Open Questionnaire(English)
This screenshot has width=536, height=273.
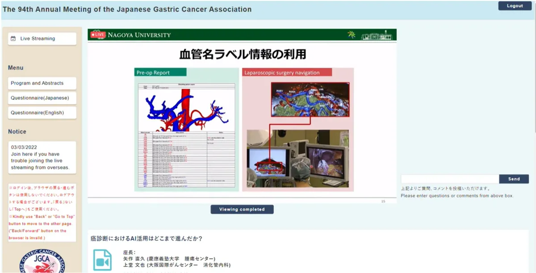[x=42, y=113]
